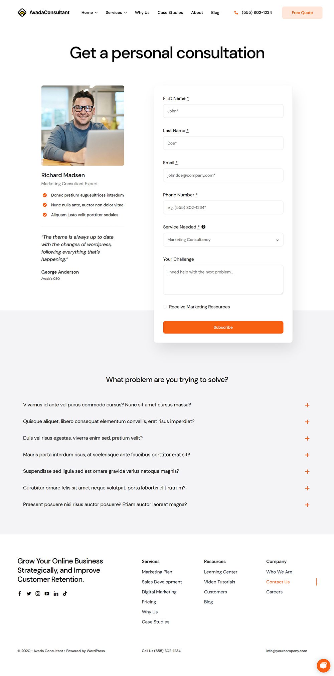The image size is (334, 676).
Task: Click the AvadaConsultant logo icon
Action: 22,12
